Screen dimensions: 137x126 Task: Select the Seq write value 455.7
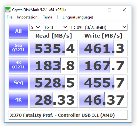point(103,82)
